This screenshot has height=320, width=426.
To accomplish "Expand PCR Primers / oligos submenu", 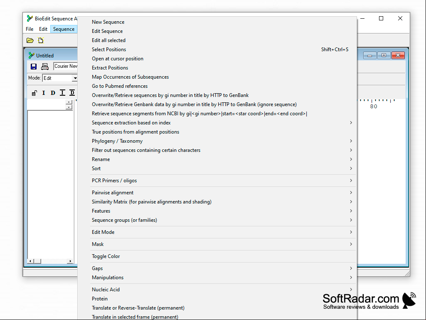I will point(217,181).
